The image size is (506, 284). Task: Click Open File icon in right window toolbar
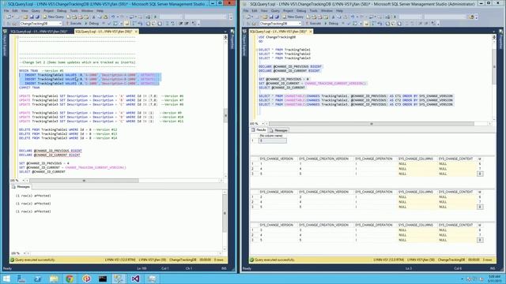tap(265, 17)
